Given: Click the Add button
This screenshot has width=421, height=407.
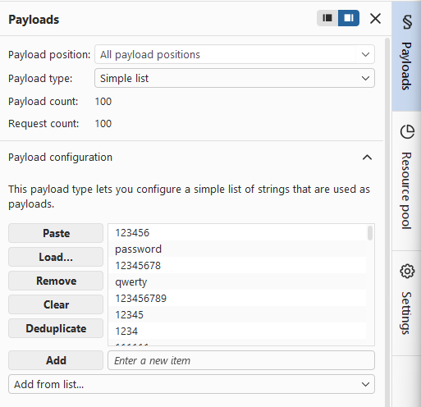Looking at the screenshot, I should [56, 360].
